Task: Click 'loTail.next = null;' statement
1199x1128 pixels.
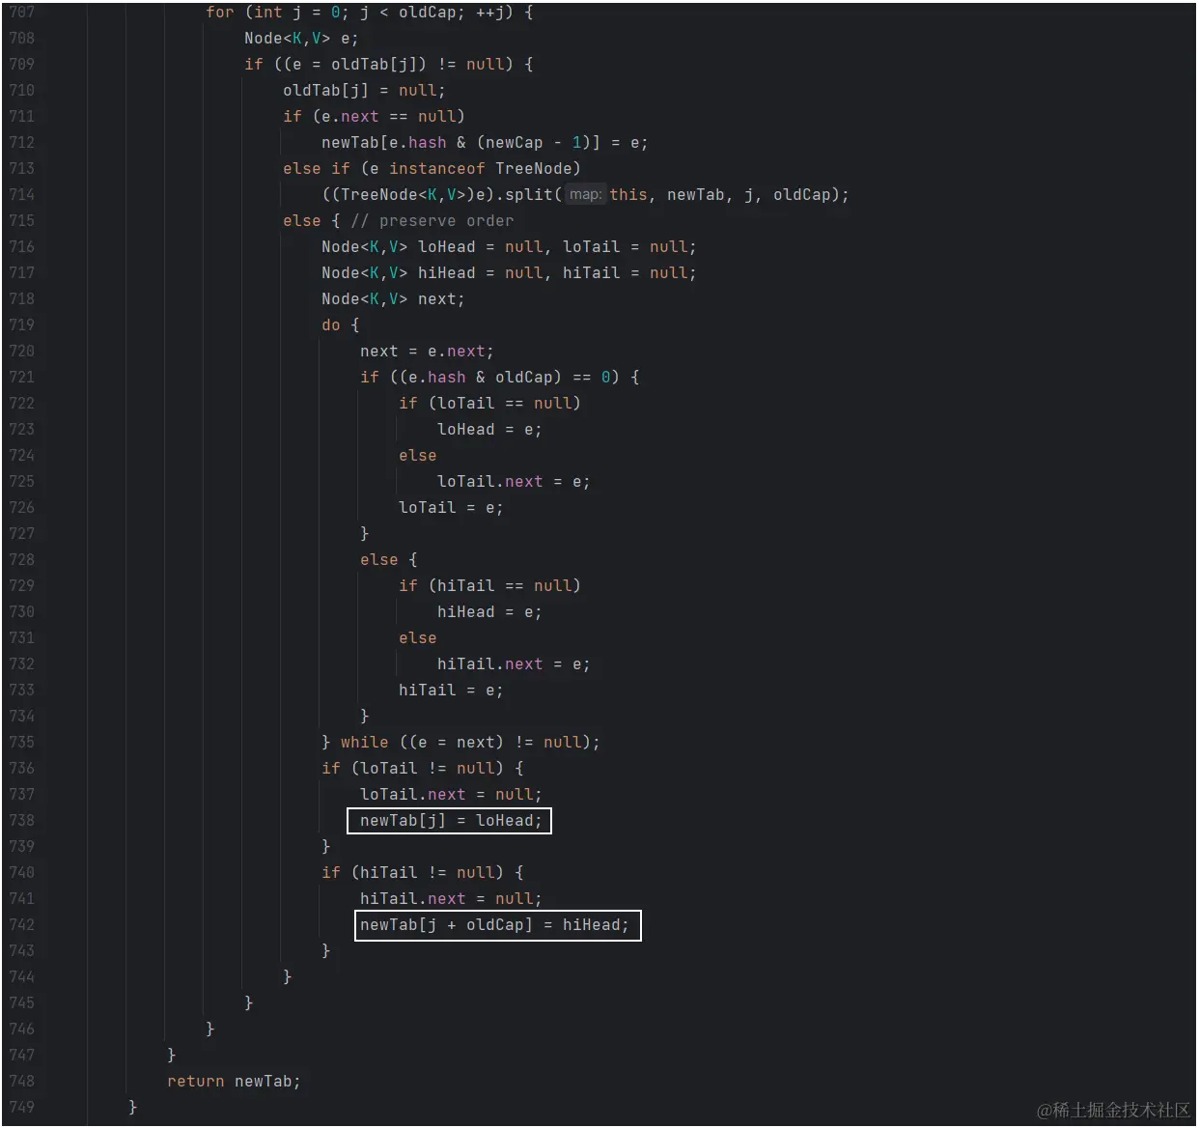Action: tap(451, 795)
